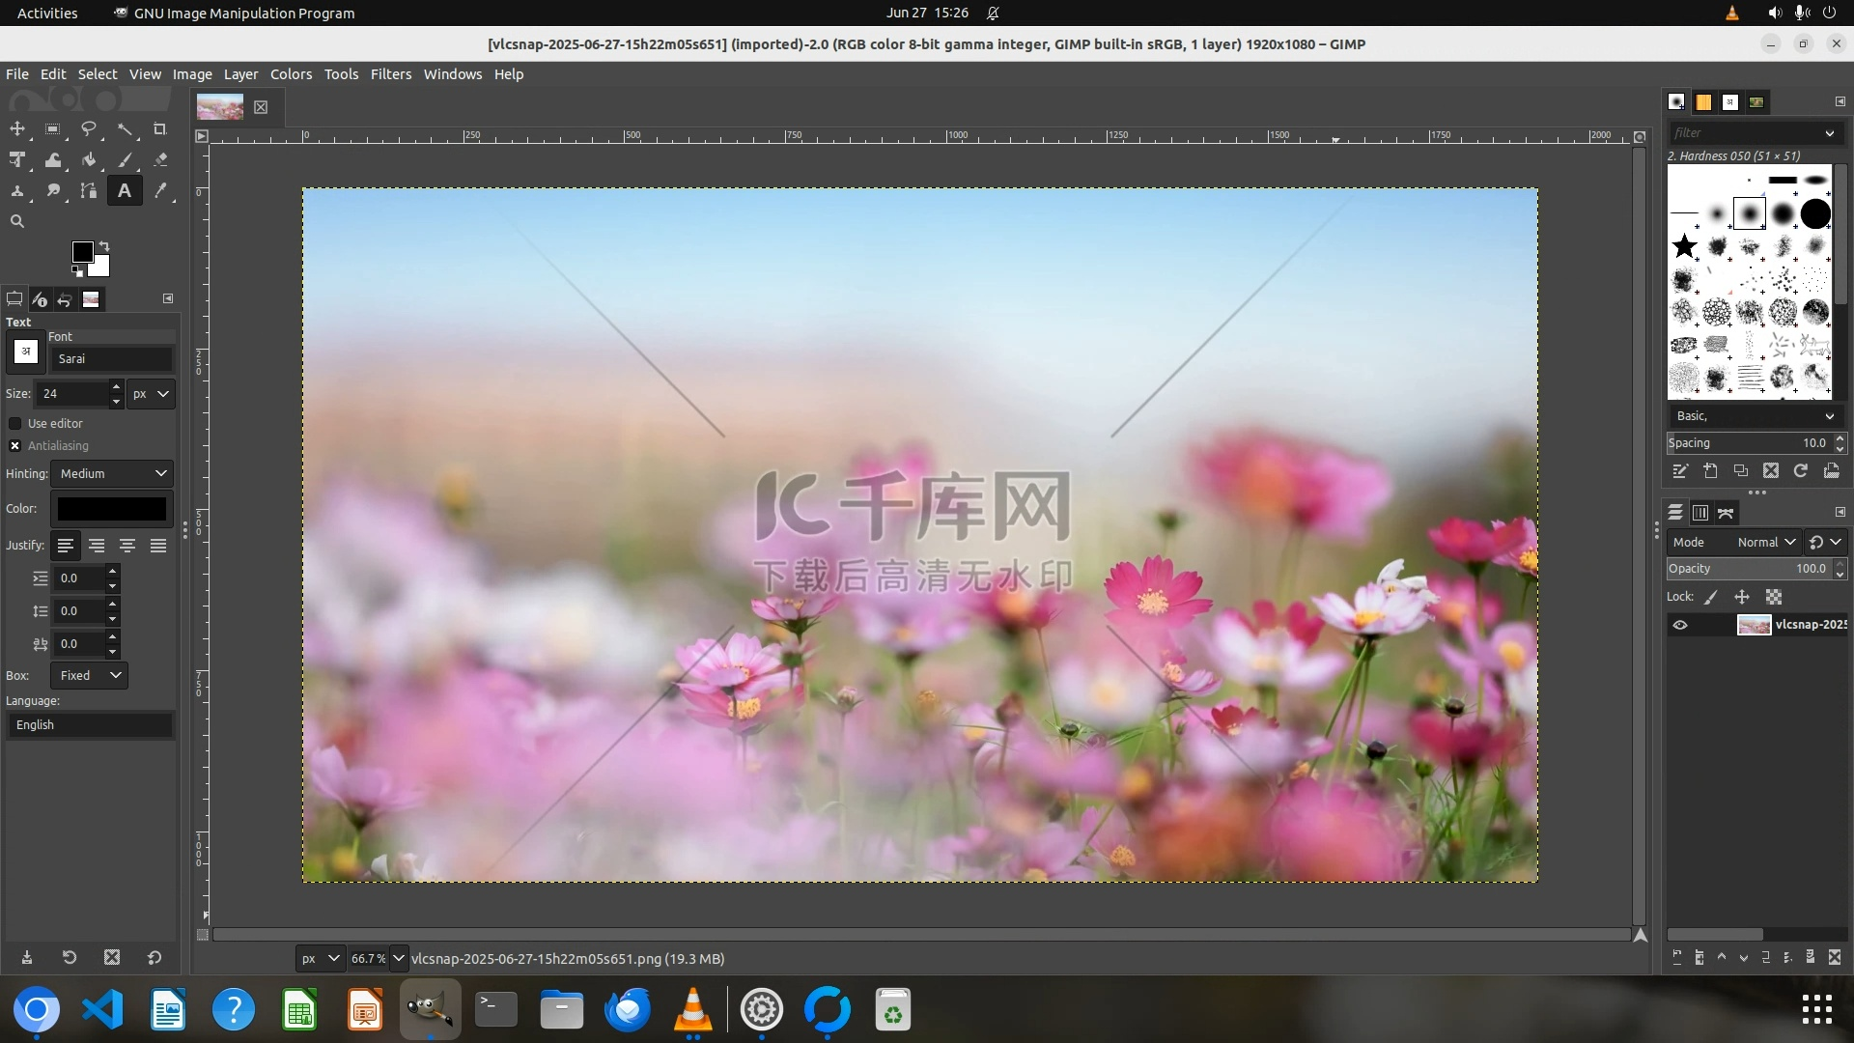The height and width of the screenshot is (1043, 1854).
Task: Click the Font name field Sarai
Action: pyautogui.click(x=111, y=358)
